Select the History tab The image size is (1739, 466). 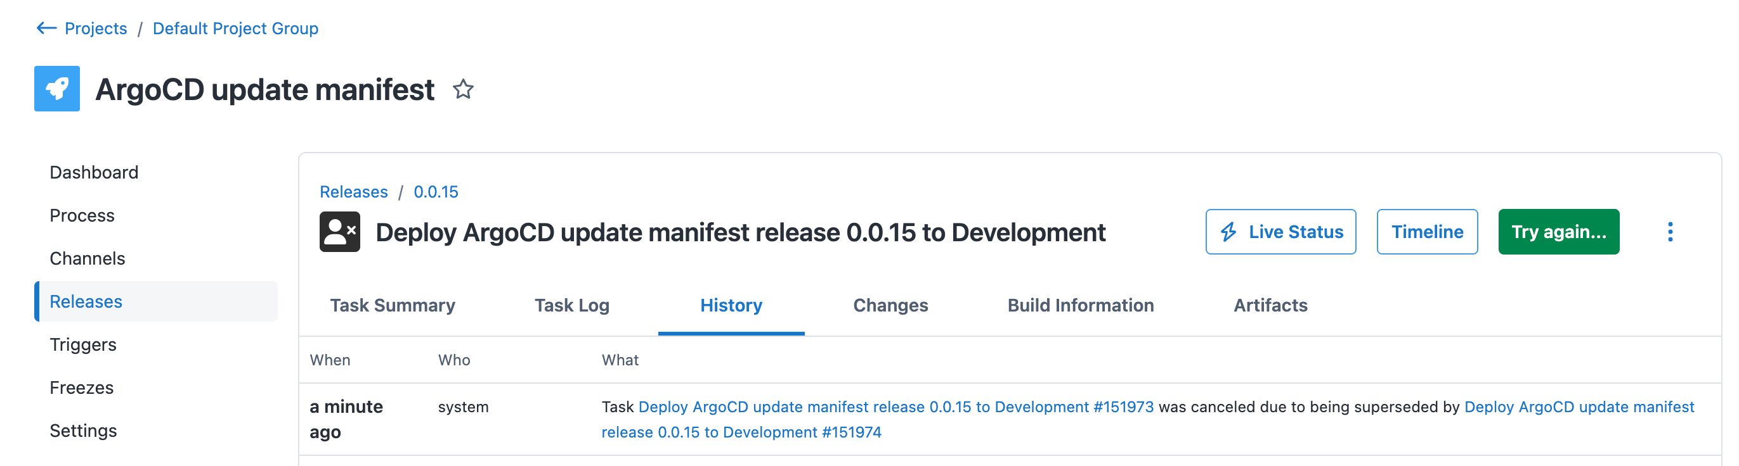pos(731,306)
